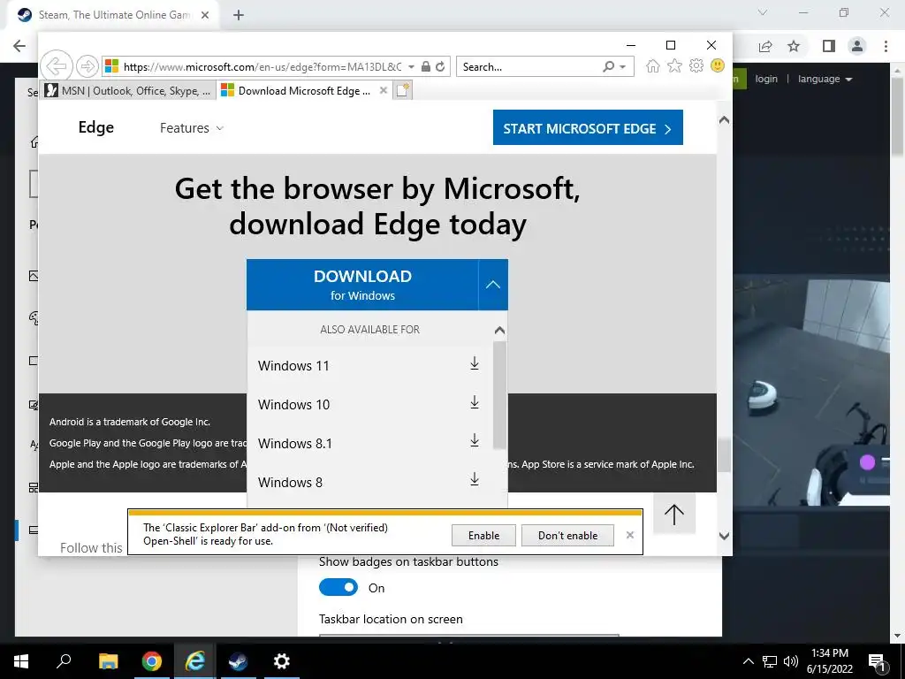Focus the IE Search box

530,67
